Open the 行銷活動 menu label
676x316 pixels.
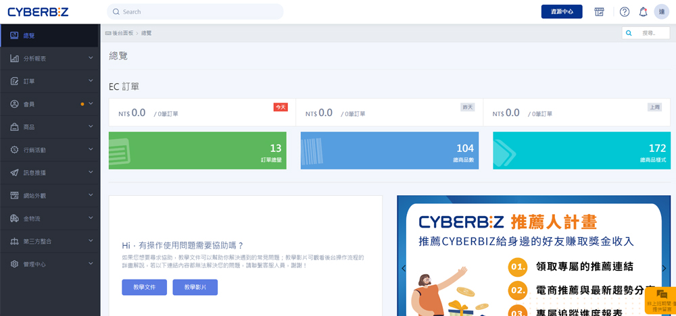tap(35, 150)
